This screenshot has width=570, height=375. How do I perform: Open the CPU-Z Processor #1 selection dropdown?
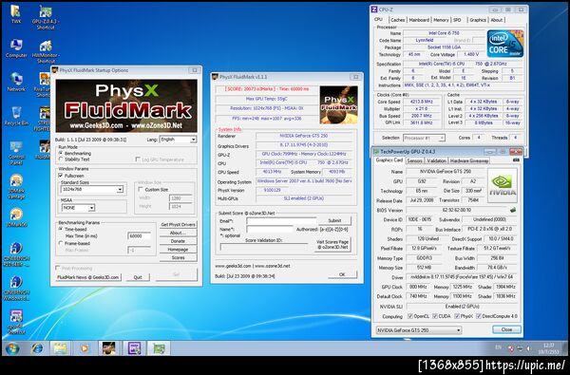pyautogui.click(x=424, y=138)
